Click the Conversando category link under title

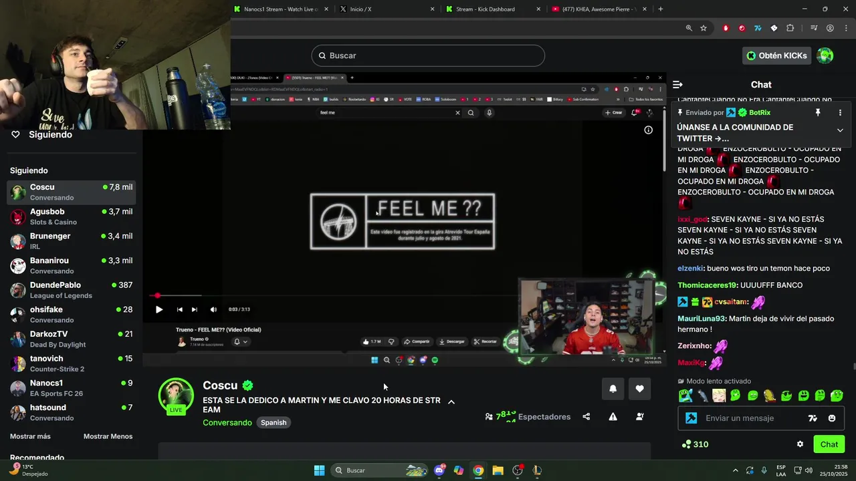point(227,422)
